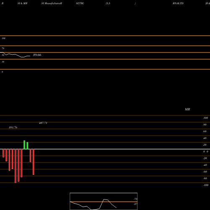This screenshot has height=210, width=210.
Task: Click the 70 label on RSI axis
Action: tap(3, 48)
